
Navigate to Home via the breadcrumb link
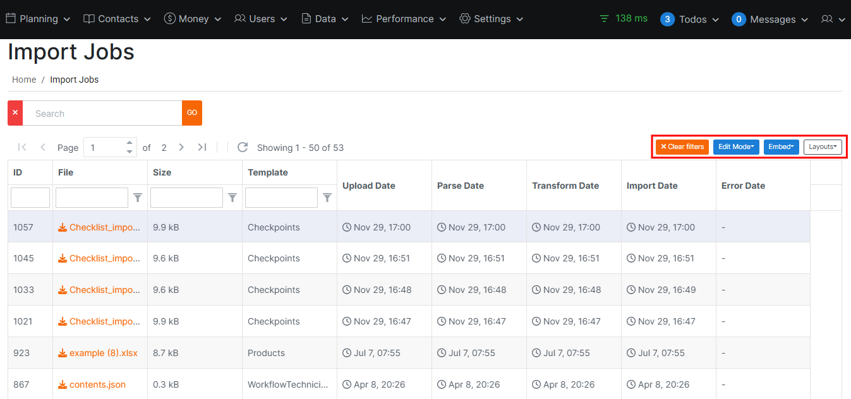(23, 79)
